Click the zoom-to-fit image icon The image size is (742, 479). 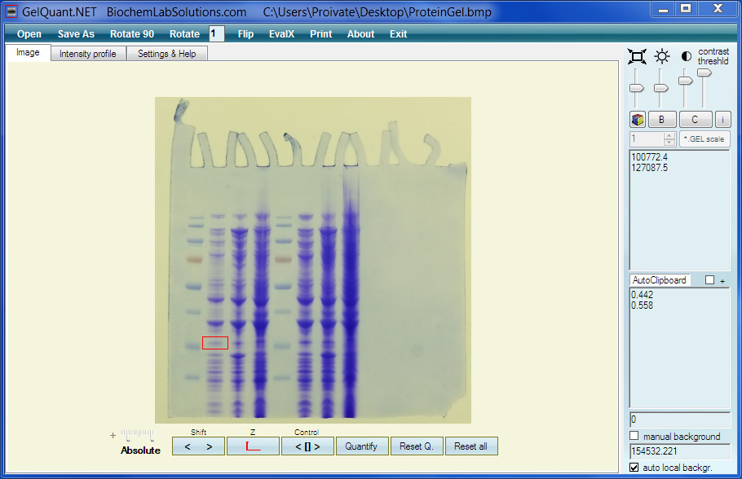coord(637,56)
